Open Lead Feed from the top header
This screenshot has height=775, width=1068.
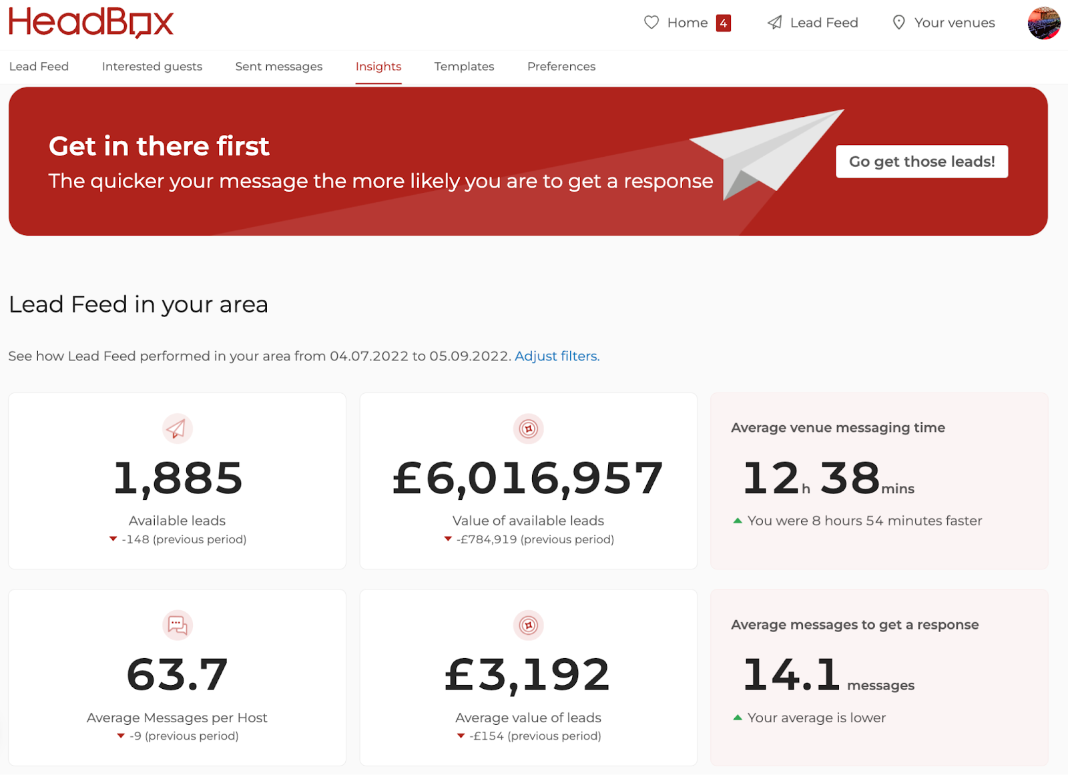coord(824,23)
